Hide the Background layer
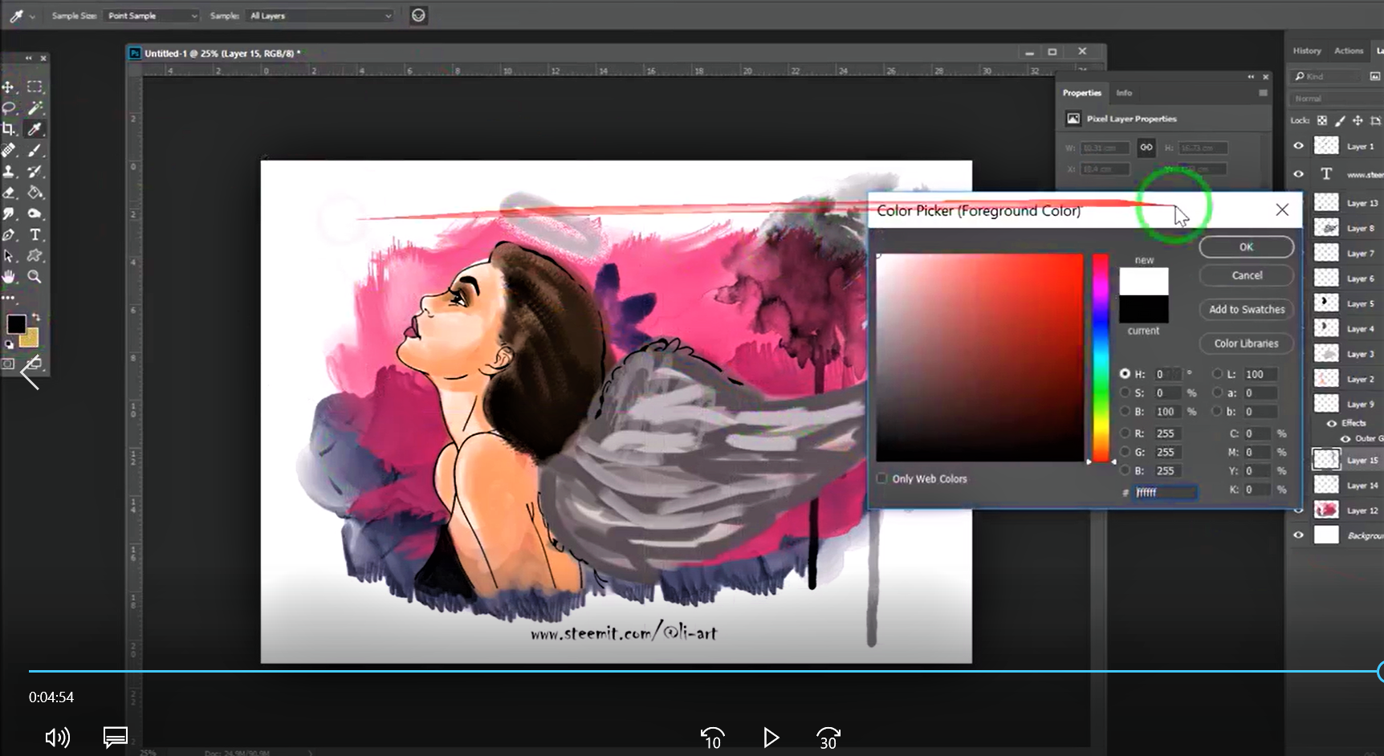Screen dimensions: 1384x756 pos(1298,534)
